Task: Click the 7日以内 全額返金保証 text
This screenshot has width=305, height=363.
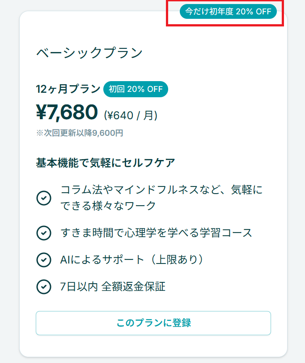Action: click(x=113, y=287)
